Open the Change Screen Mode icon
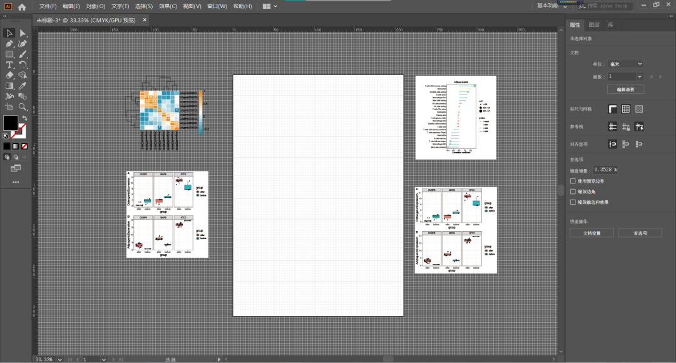Screen dimensions: 676x363 [x=16, y=168]
